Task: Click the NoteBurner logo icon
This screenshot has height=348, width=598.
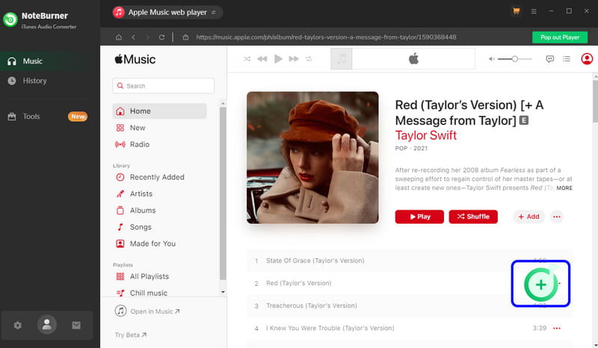Action: pyautogui.click(x=10, y=19)
